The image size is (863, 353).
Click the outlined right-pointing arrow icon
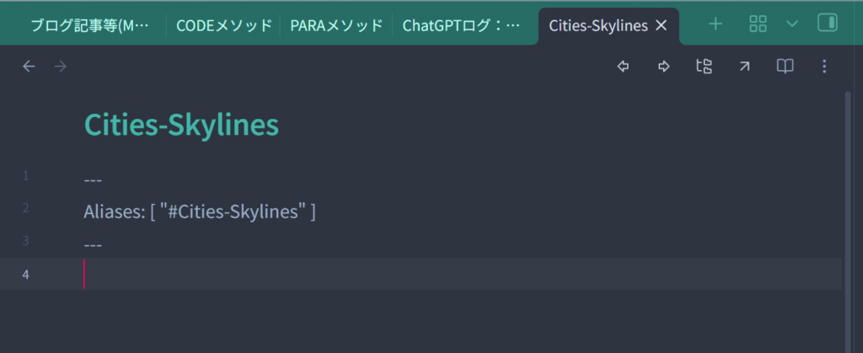click(x=664, y=67)
